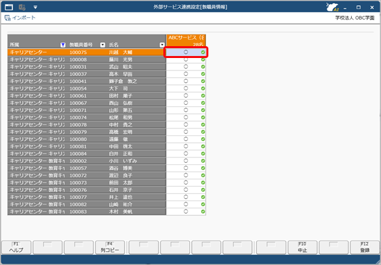The image size is (381, 265).
Task: Click the green check icon in row 100083
Action: pyautogui.click(x=203, y=212)
